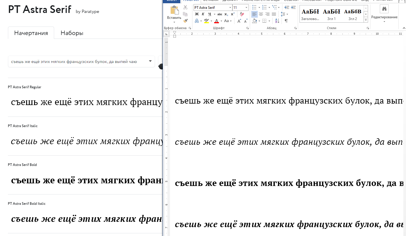Clear all formatting with the eraser icon
This screenshot has width=406, height=236.
[x=242, y=14]
